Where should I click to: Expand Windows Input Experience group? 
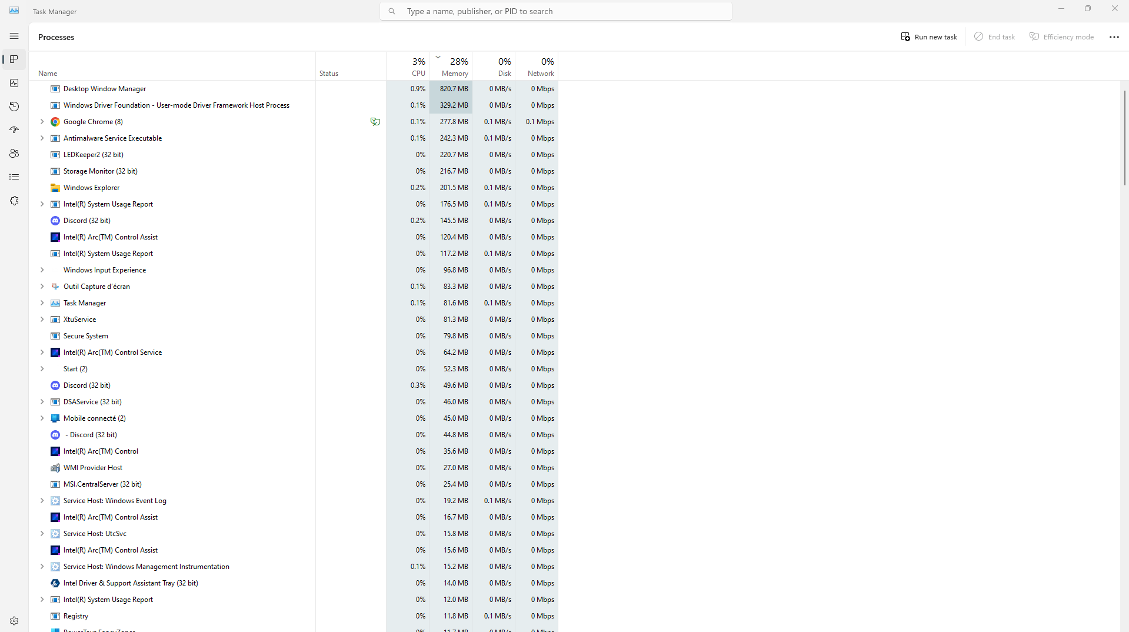click(x=42, y=270)
